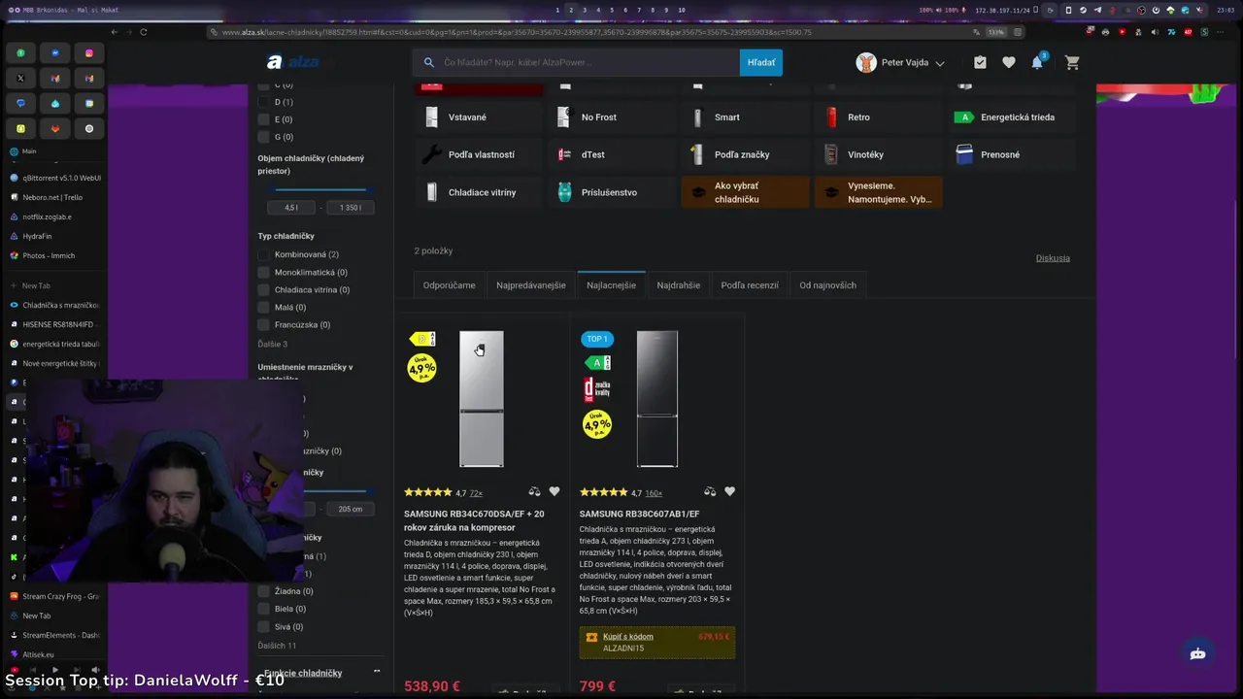This screenshot has height=699, width=1243.
Task: Open the notifications bell with badge
Action: (1038, 61)
